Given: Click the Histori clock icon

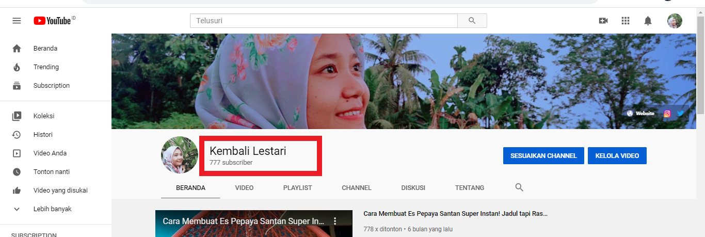Looking at the screenshot, I should point(17,135).
